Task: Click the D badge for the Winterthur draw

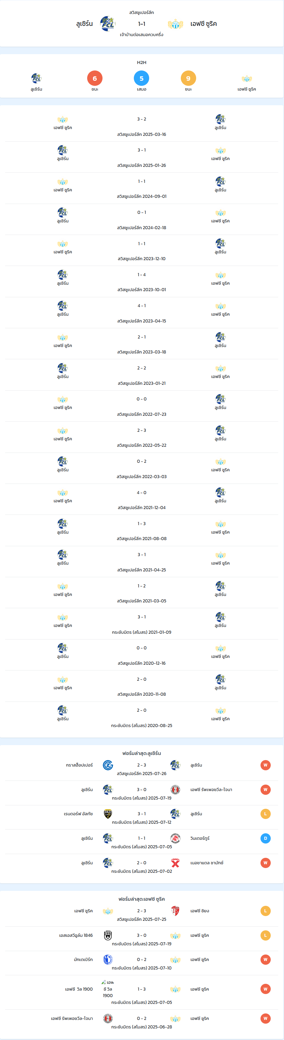Action: click(x=265, y=838)
